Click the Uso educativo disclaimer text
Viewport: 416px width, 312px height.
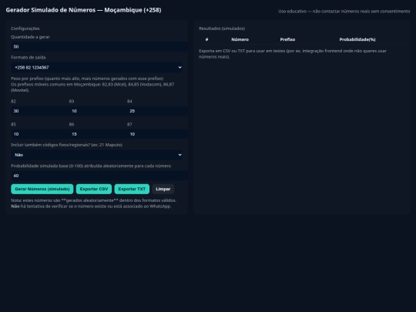point(344,11)
